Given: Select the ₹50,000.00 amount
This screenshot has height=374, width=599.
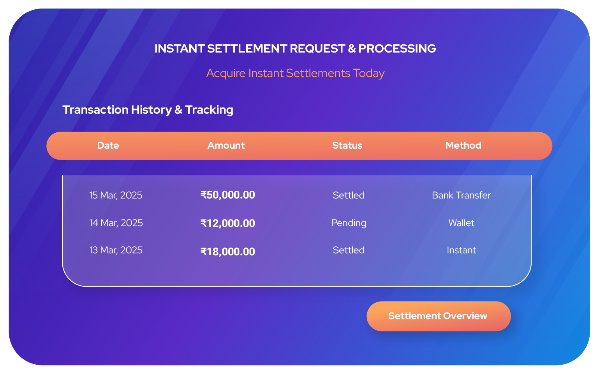Looking at the screenshot, I should click(228, 195).
